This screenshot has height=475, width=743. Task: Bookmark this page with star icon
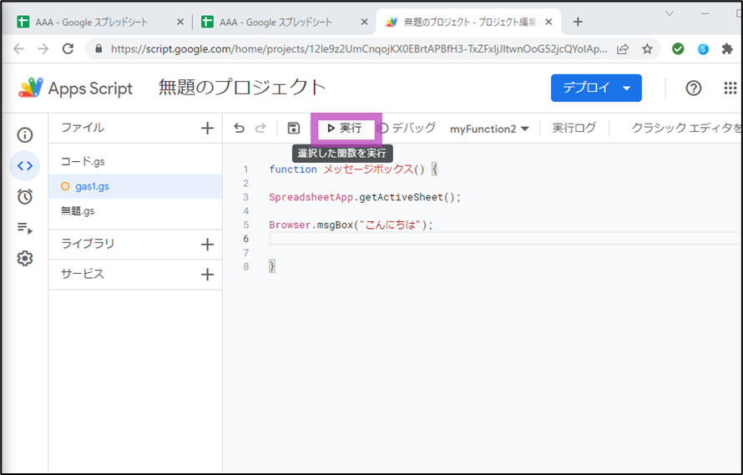tap(647, 48)
